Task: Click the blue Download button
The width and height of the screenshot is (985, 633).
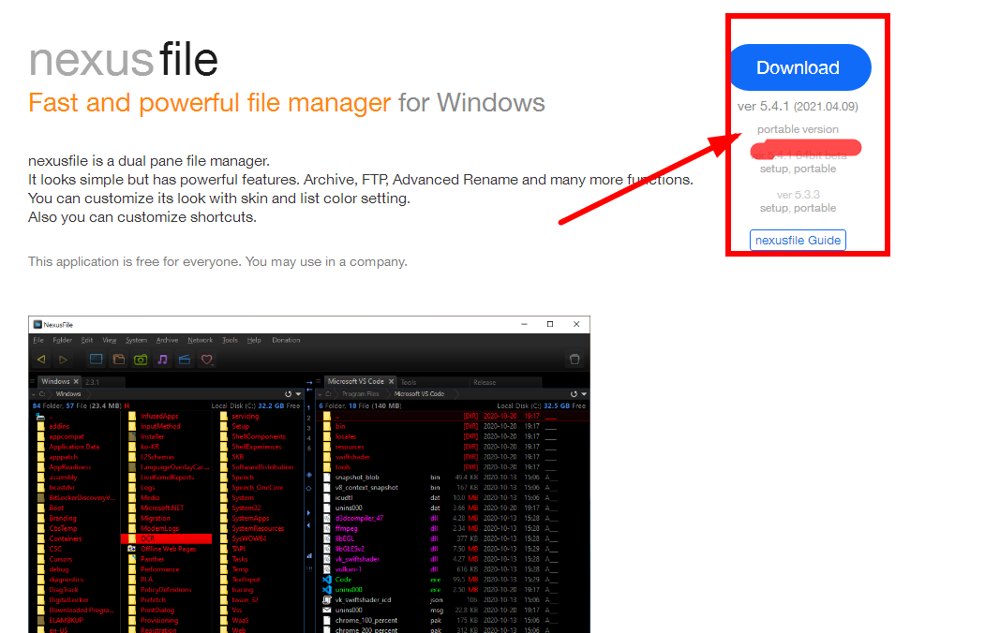Action: coord(799,67)
